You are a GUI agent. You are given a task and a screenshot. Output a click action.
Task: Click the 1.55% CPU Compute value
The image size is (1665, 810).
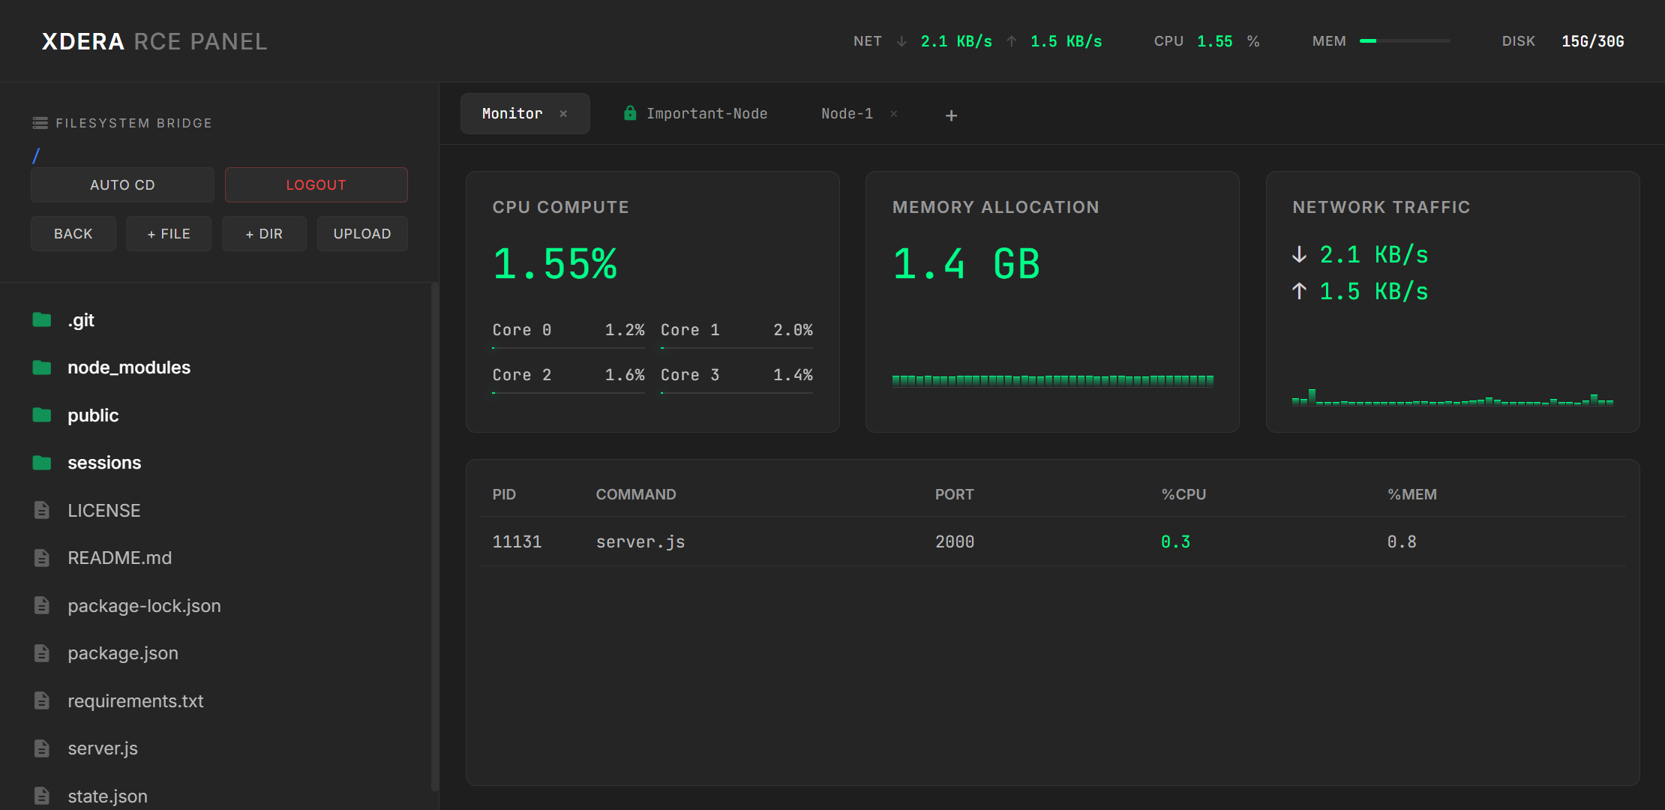(555, 265)
